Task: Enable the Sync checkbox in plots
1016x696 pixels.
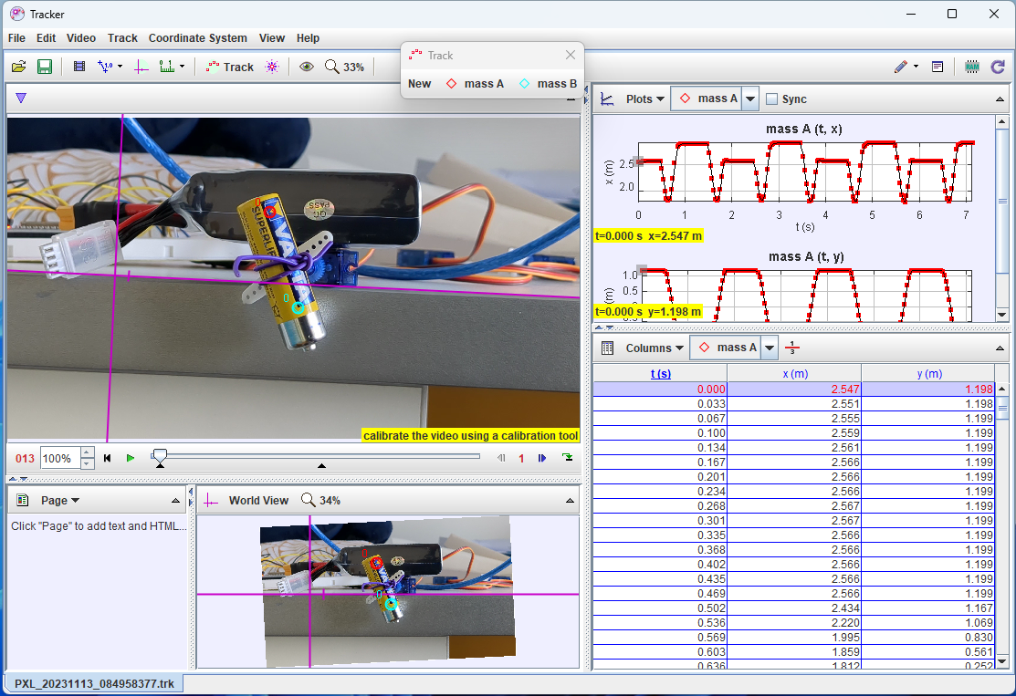Action: tap(771, 99)
